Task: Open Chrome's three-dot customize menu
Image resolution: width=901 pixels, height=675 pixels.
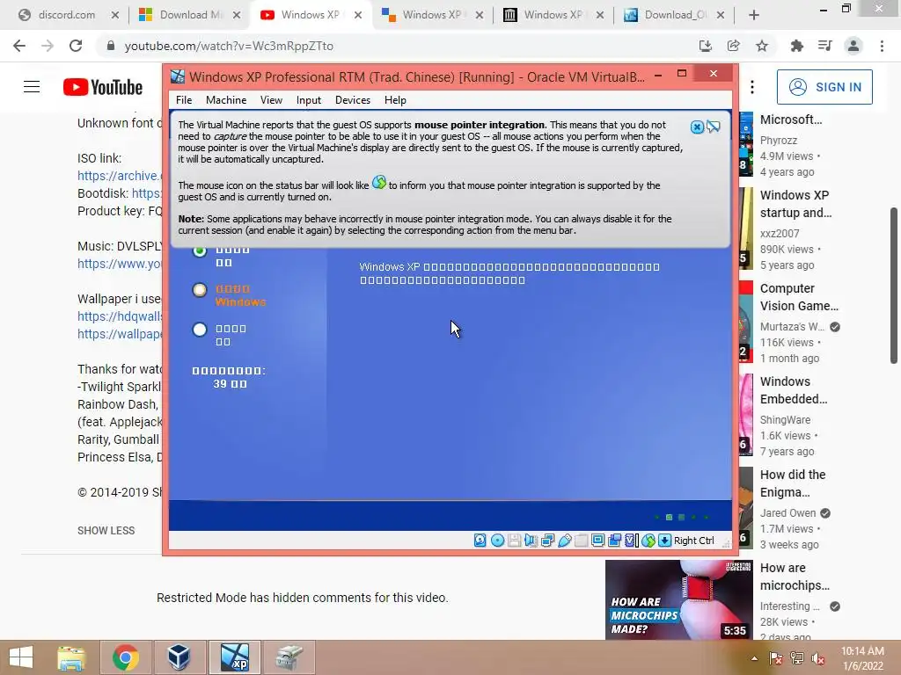Action: tap(882, 46)
